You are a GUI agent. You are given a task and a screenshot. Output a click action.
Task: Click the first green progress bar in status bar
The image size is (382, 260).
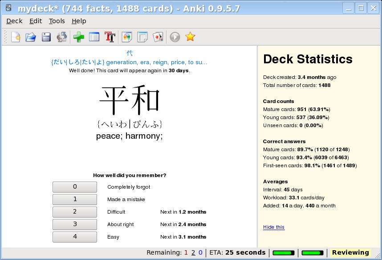tap(284, 253)
